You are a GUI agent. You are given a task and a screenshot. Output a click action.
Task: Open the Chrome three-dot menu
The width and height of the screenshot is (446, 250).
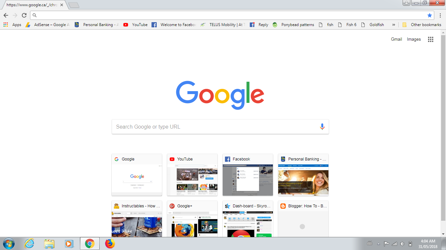[x=440, y=15]
